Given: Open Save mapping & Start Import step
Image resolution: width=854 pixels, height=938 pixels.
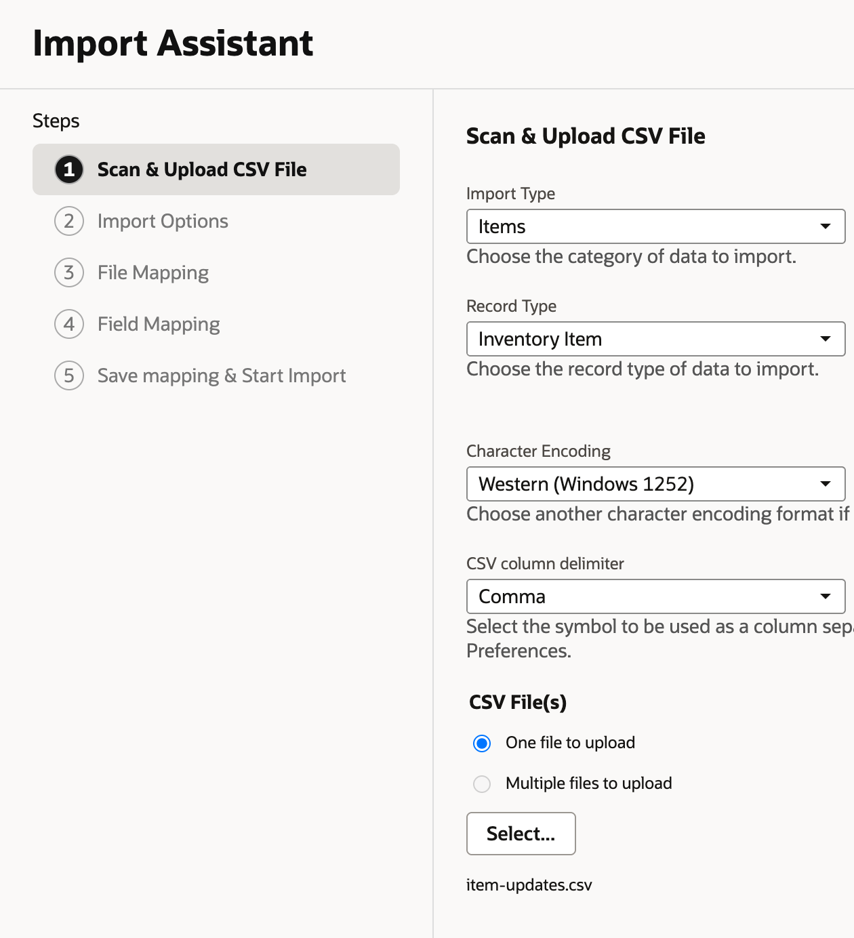Looking at the screenshot, I should [222, 375].
